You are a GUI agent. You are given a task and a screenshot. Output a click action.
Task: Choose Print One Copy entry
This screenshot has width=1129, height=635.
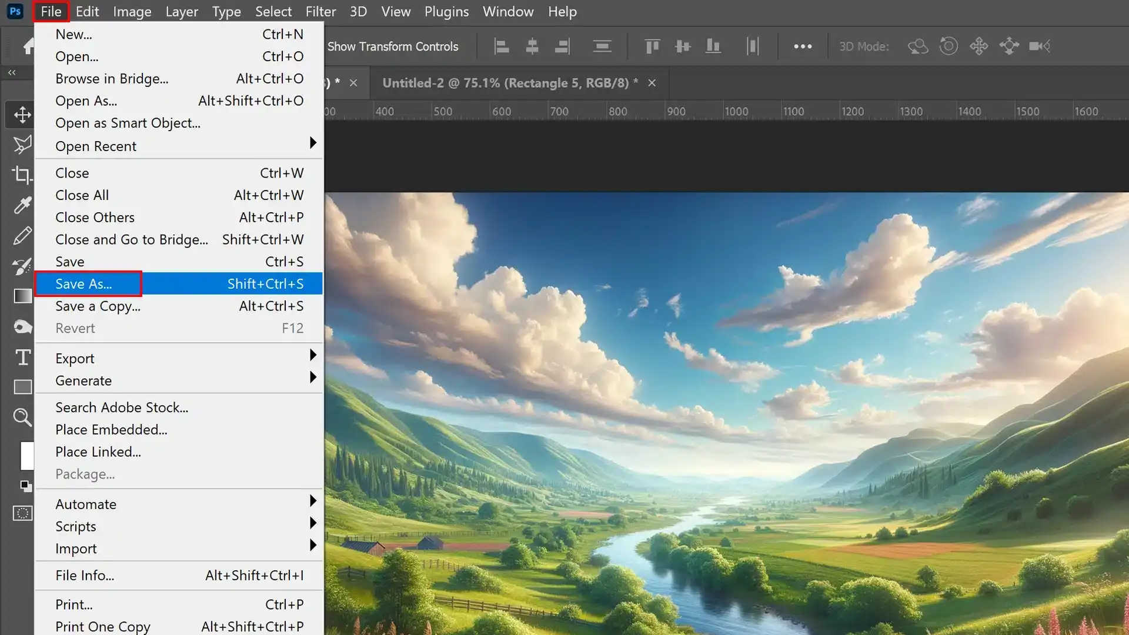pyautogui.click(x=179, y=626)
